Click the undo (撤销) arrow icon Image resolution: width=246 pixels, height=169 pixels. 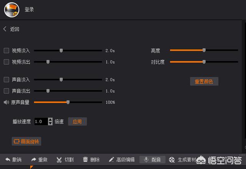tap(7, 159)
